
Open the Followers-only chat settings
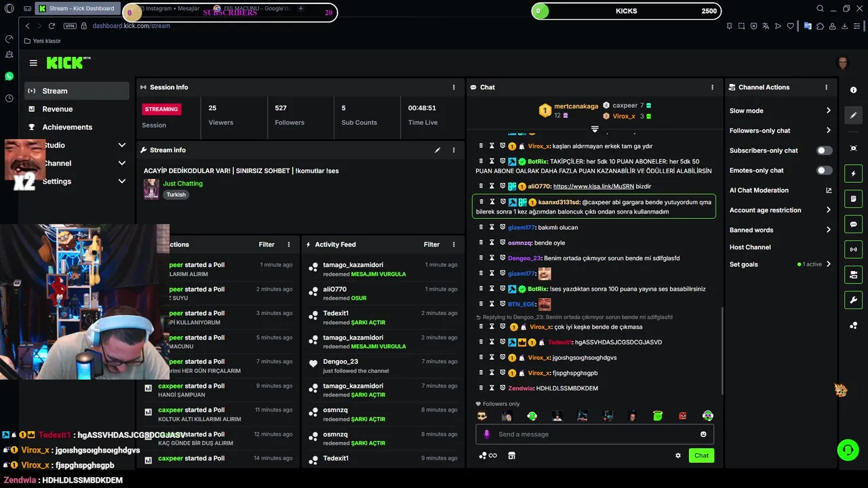tap(780, 130)
